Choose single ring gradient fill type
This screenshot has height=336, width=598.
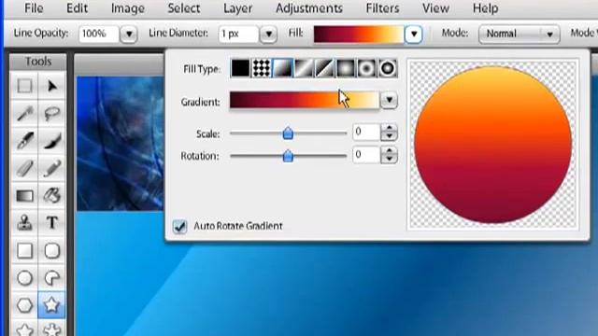[x=366, y=68]
